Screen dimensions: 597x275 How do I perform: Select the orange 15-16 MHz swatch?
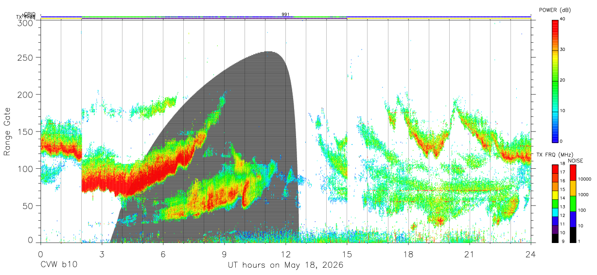tap(555, 186)
